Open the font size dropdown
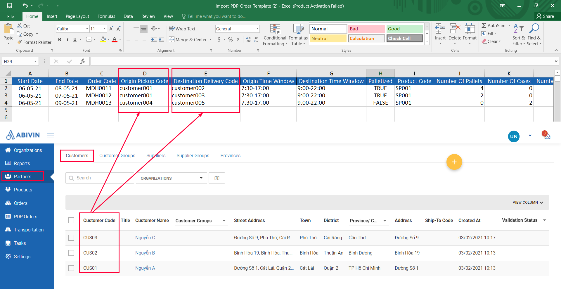 pos(105,29)
